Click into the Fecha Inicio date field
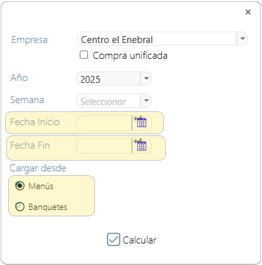The width and height of the screenshot is (262, 265). pos(104,123)
